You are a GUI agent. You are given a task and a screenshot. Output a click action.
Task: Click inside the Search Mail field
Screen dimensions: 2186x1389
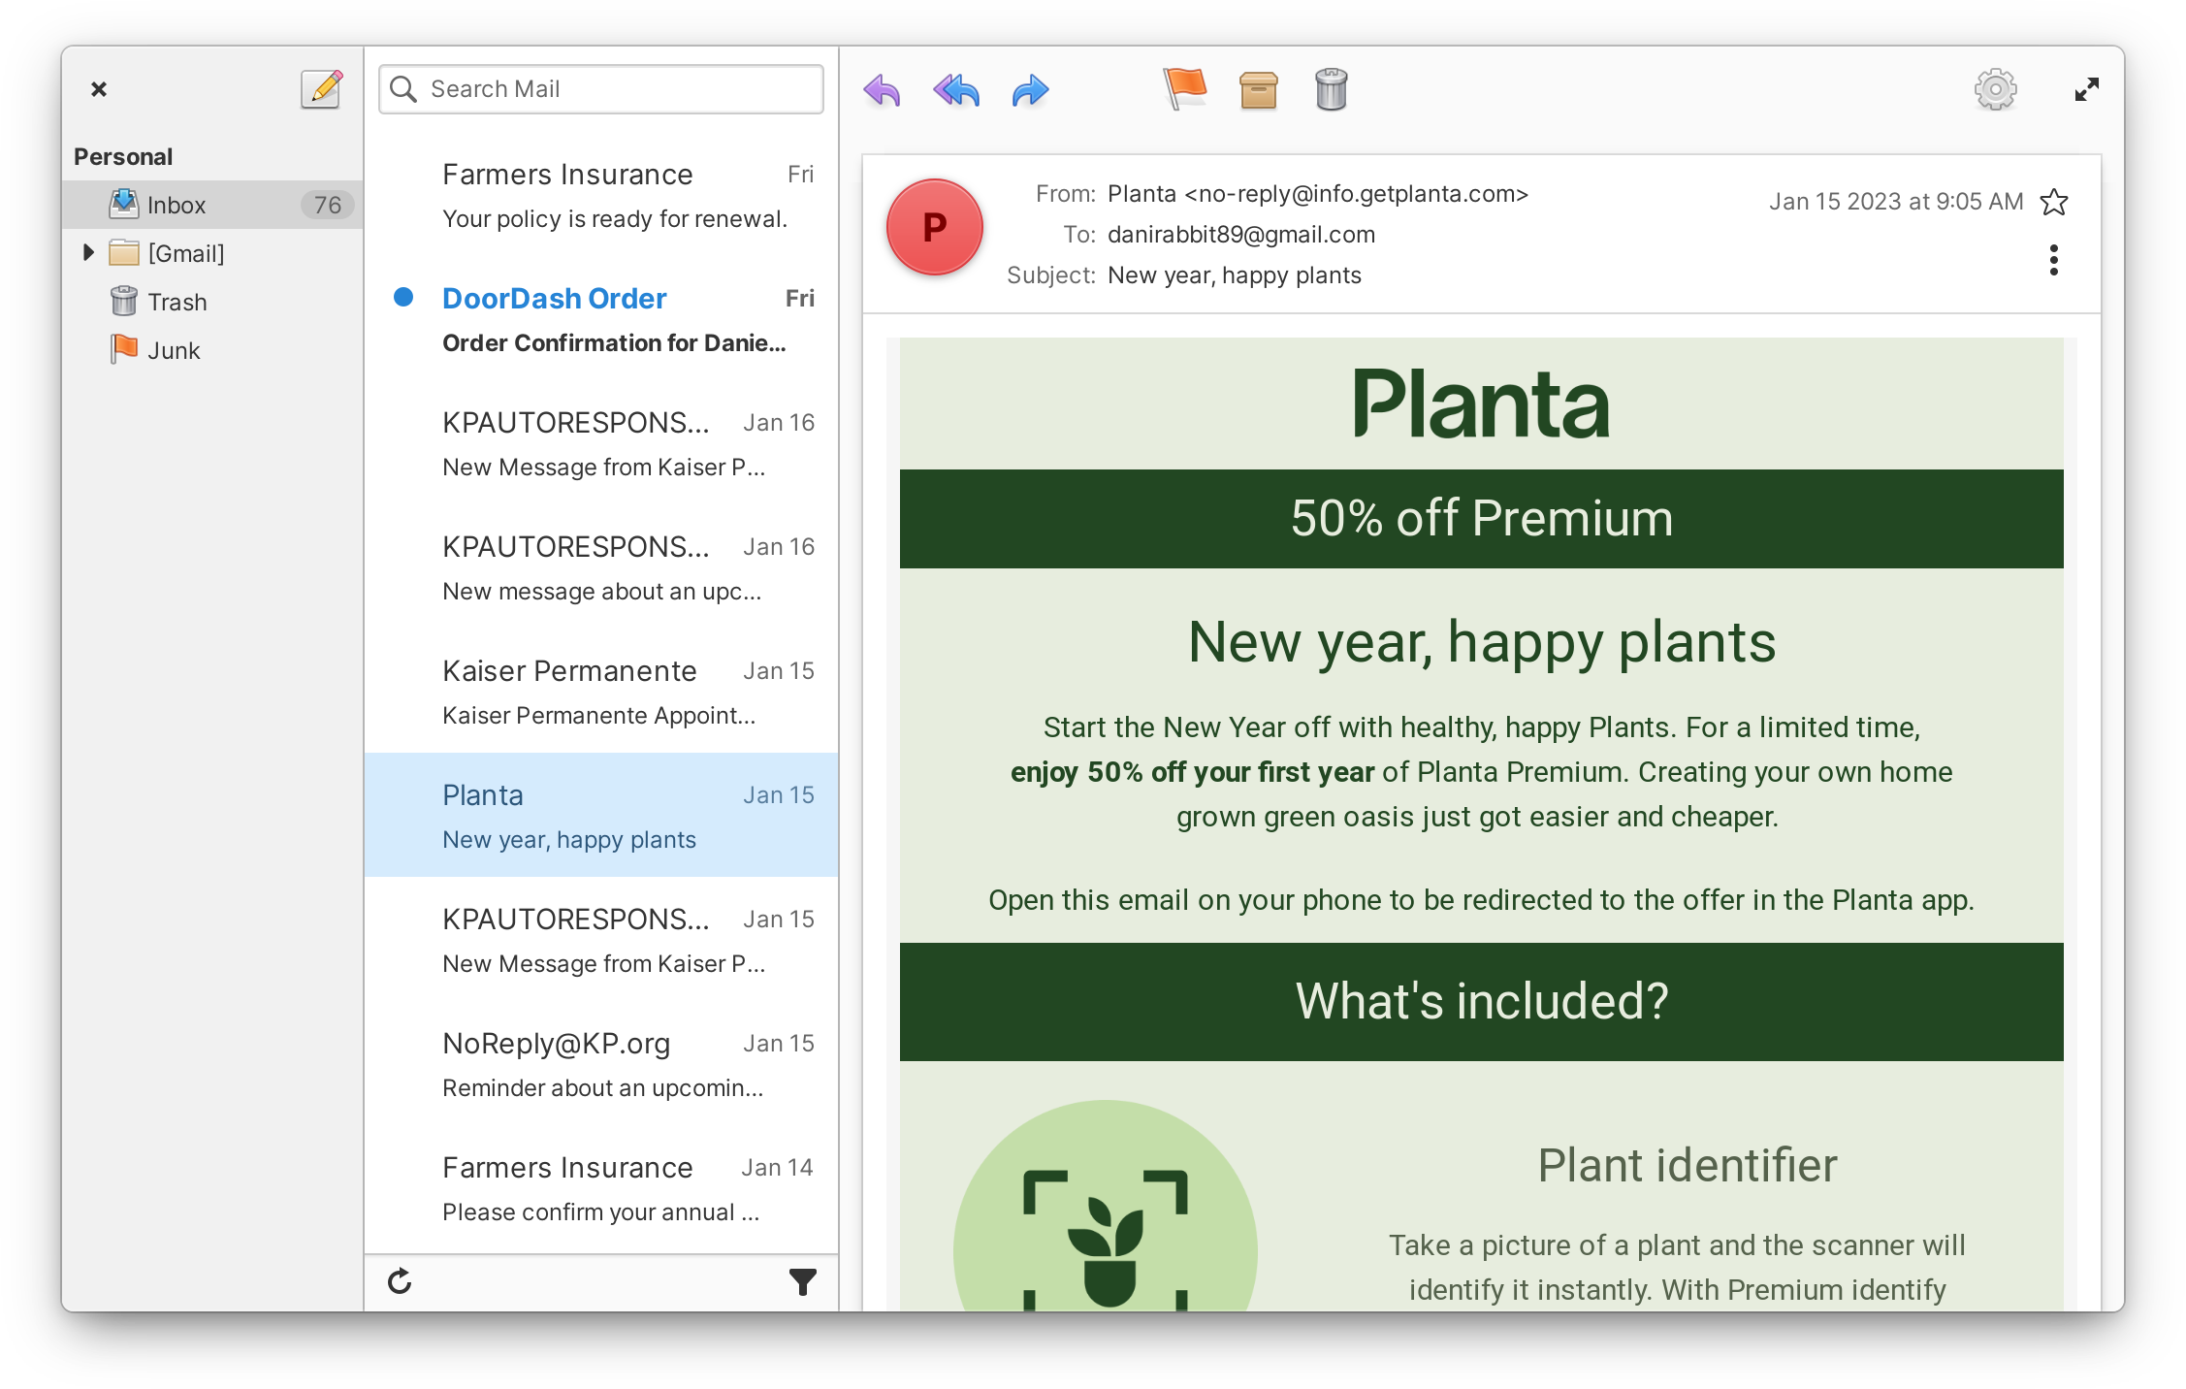pos(599,88)
